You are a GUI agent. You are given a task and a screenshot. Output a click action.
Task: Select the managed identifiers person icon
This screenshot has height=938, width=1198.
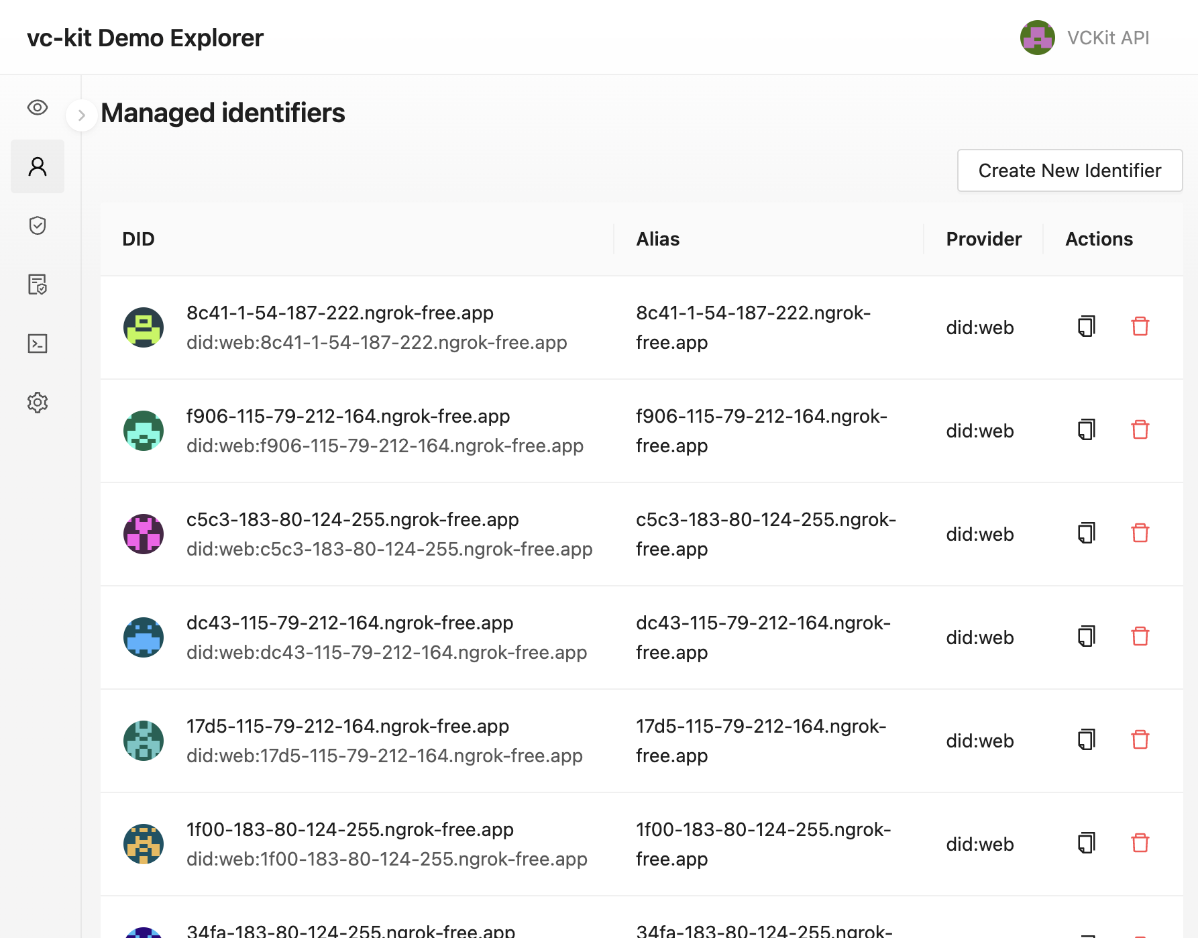(x=38, y=166)
